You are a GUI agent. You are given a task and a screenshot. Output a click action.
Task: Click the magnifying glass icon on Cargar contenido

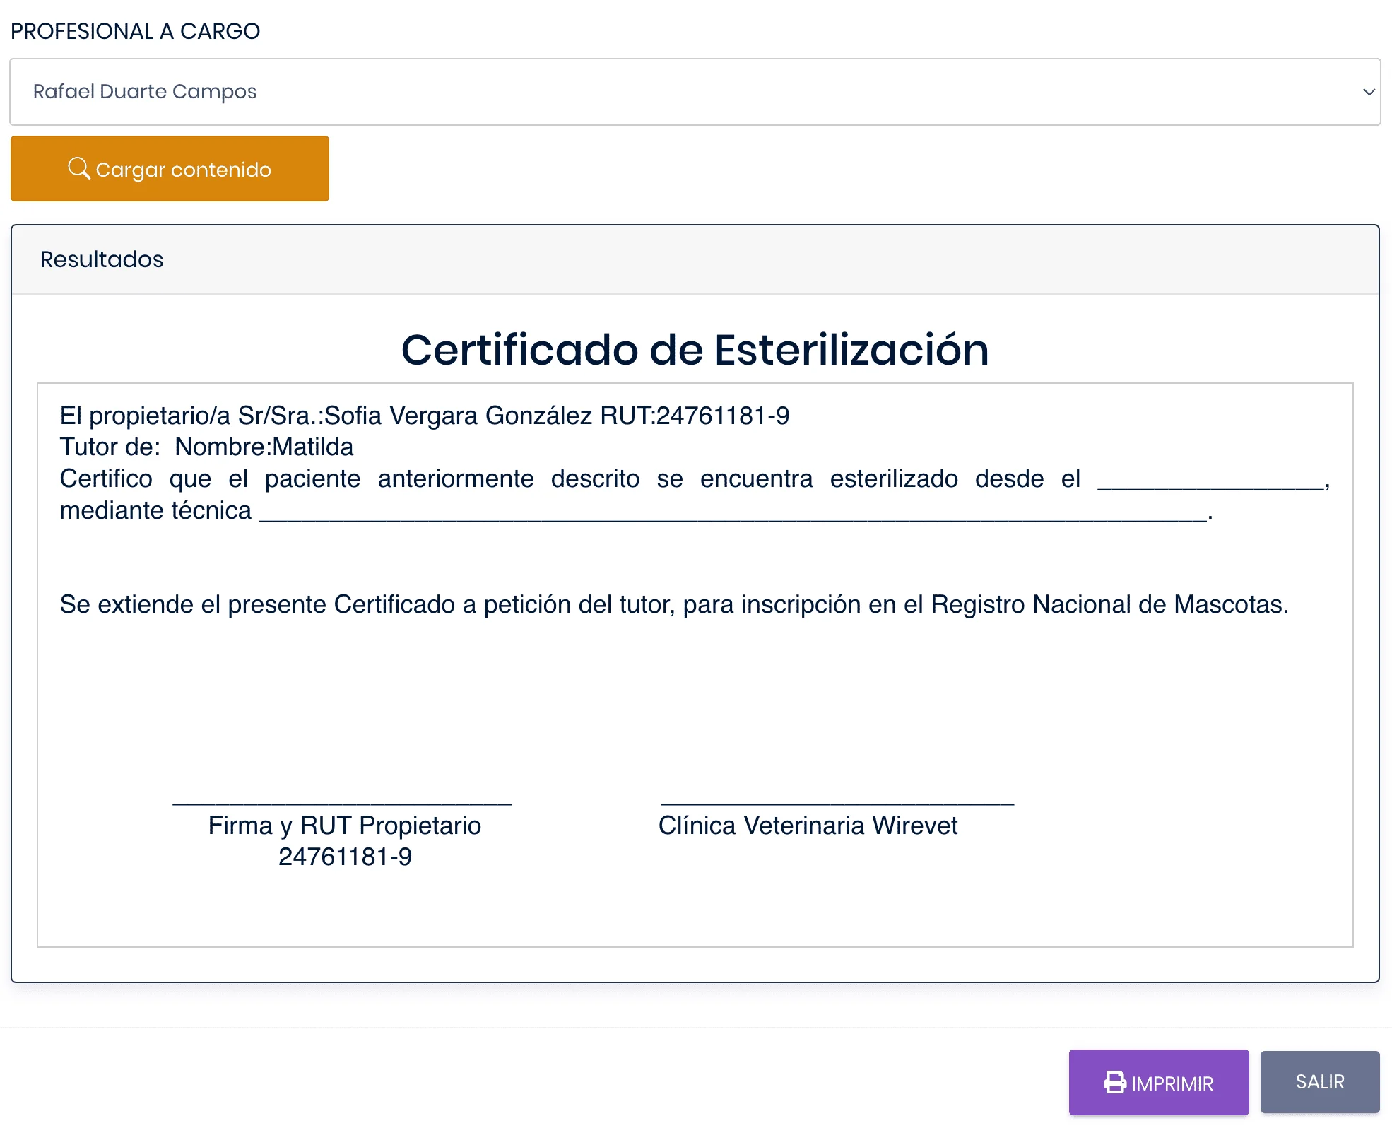80,168
